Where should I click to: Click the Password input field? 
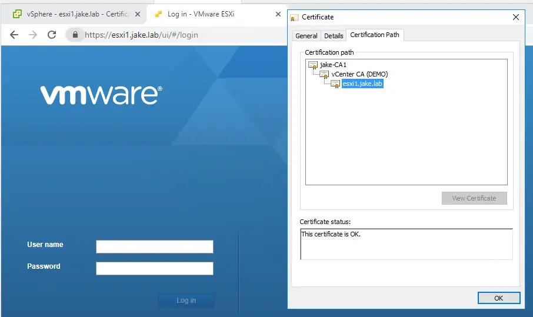coord(155,268)
